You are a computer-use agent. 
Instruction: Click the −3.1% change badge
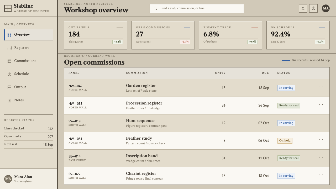(x=185, y=42)
